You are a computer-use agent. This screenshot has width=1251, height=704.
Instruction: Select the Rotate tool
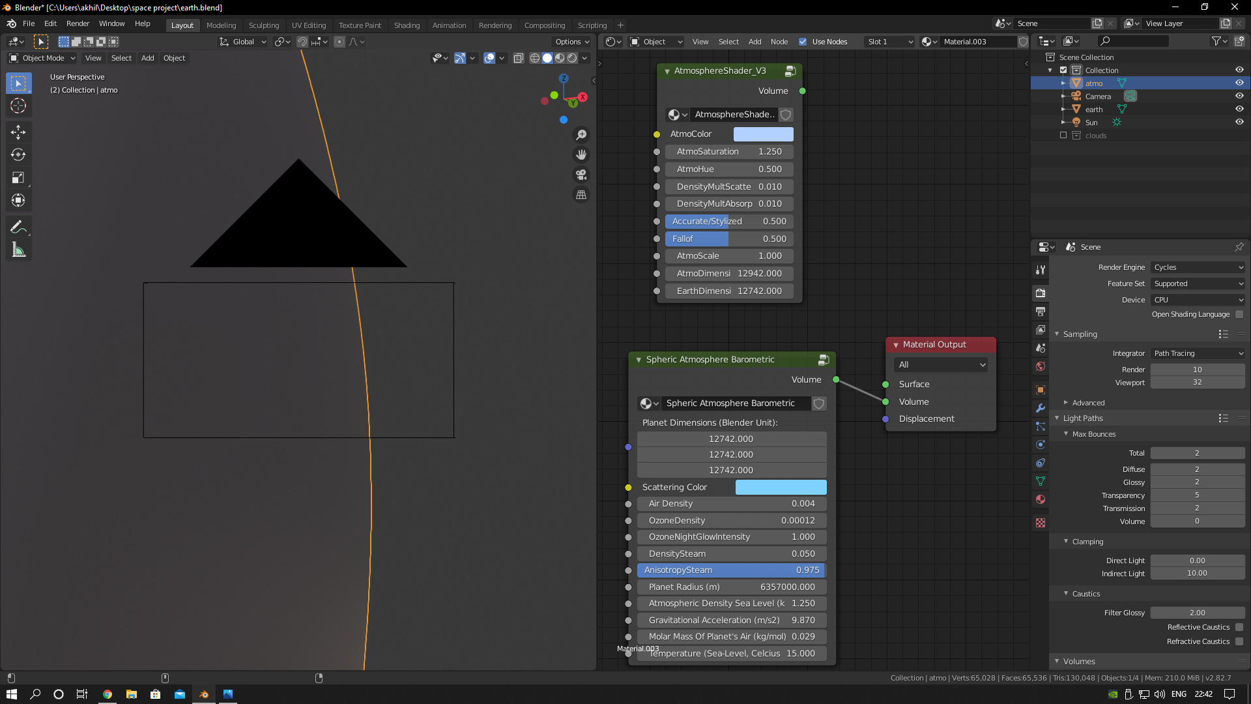pos(18,155)
